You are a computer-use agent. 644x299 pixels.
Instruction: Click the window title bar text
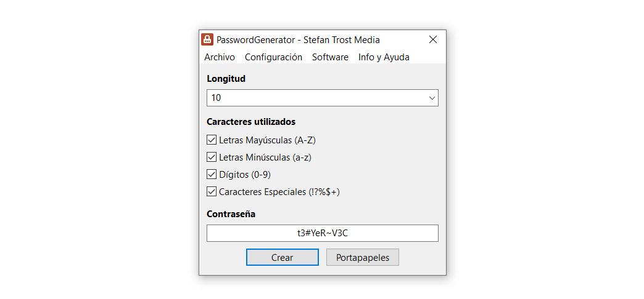298,39
